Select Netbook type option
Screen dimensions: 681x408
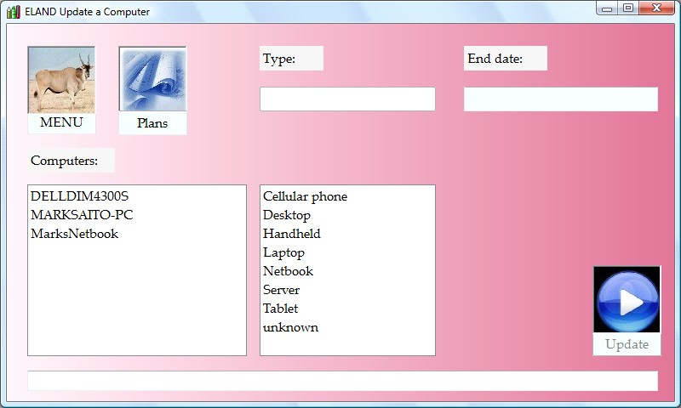pyautogui.click(x=288, y=271)
